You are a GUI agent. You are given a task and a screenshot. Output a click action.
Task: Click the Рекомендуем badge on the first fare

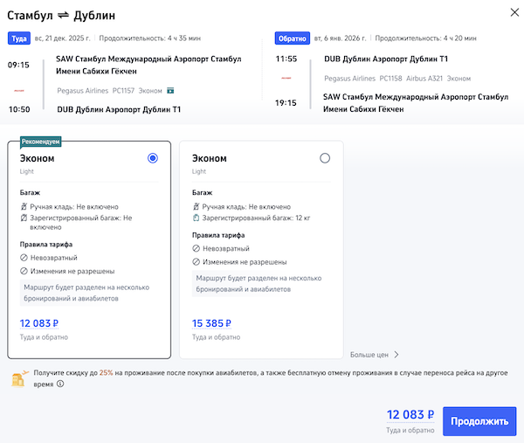[41, 142]
